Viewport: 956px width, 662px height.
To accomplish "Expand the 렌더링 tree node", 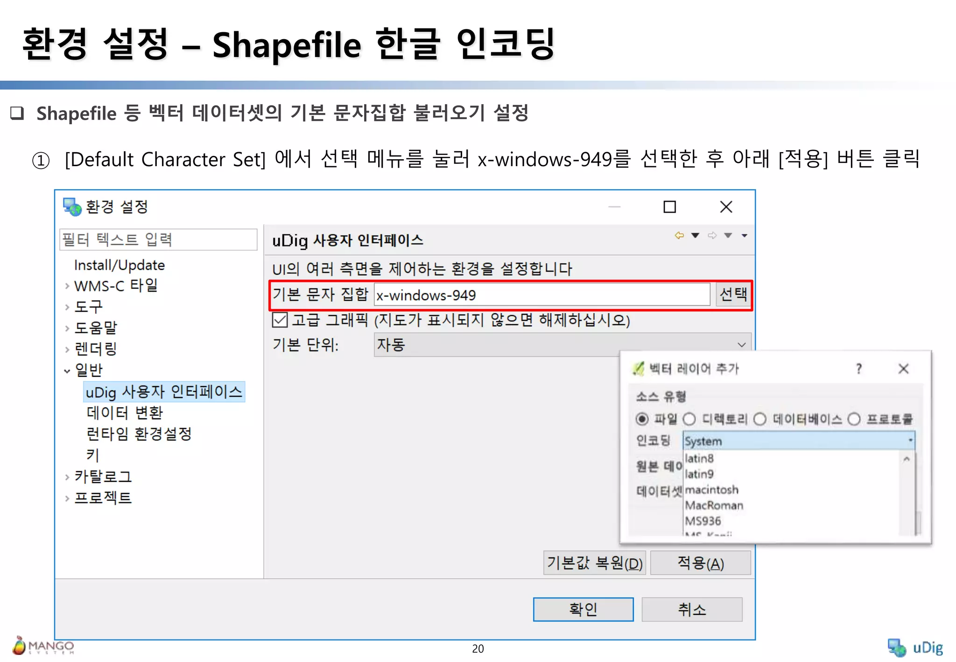I will (67, 350).
